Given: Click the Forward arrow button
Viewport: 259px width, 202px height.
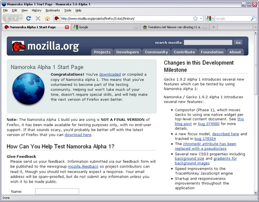Looking at the screenshot, I should tap(16, 18).
